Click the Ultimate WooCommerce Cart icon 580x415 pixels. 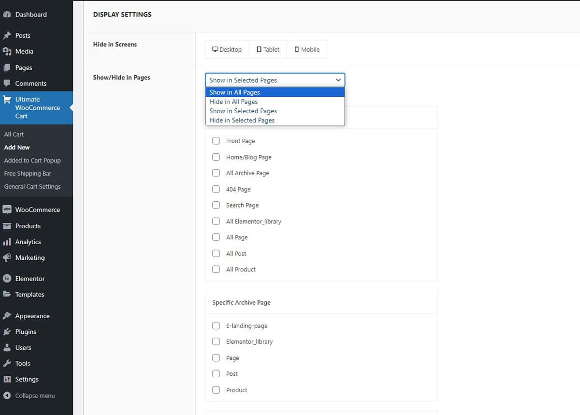[x=7, y=99]
